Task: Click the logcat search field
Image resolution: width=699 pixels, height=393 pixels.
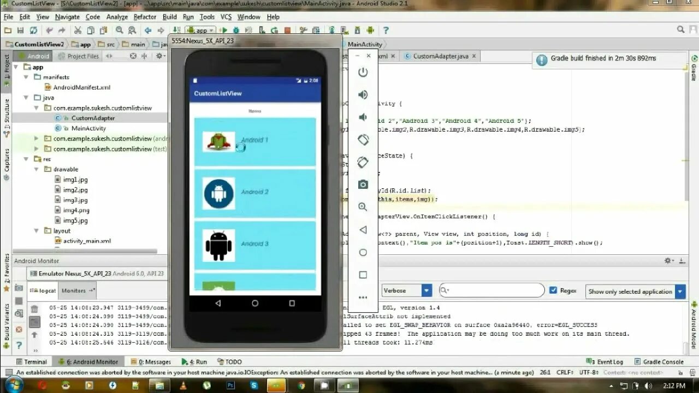Action: 491,290
